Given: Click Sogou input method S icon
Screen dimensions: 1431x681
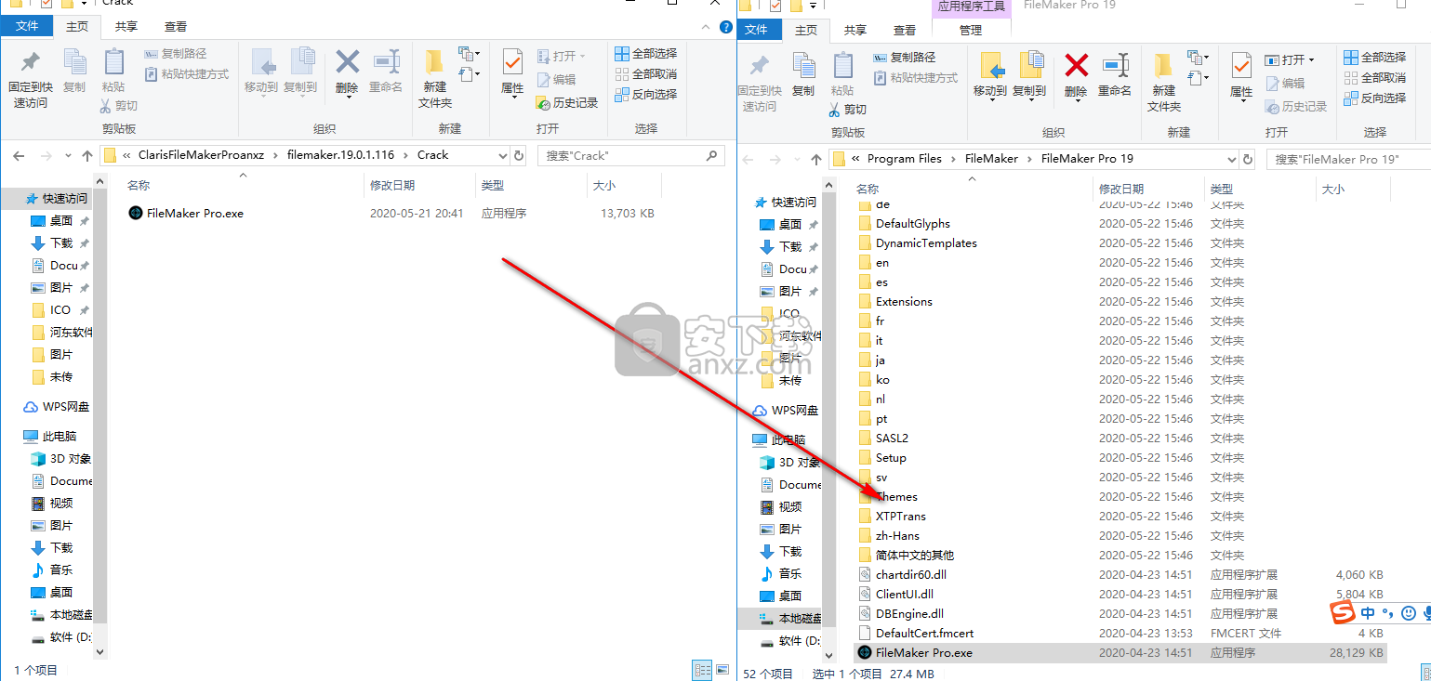Looking at the screenshot, I should [x=1342, y=613].
